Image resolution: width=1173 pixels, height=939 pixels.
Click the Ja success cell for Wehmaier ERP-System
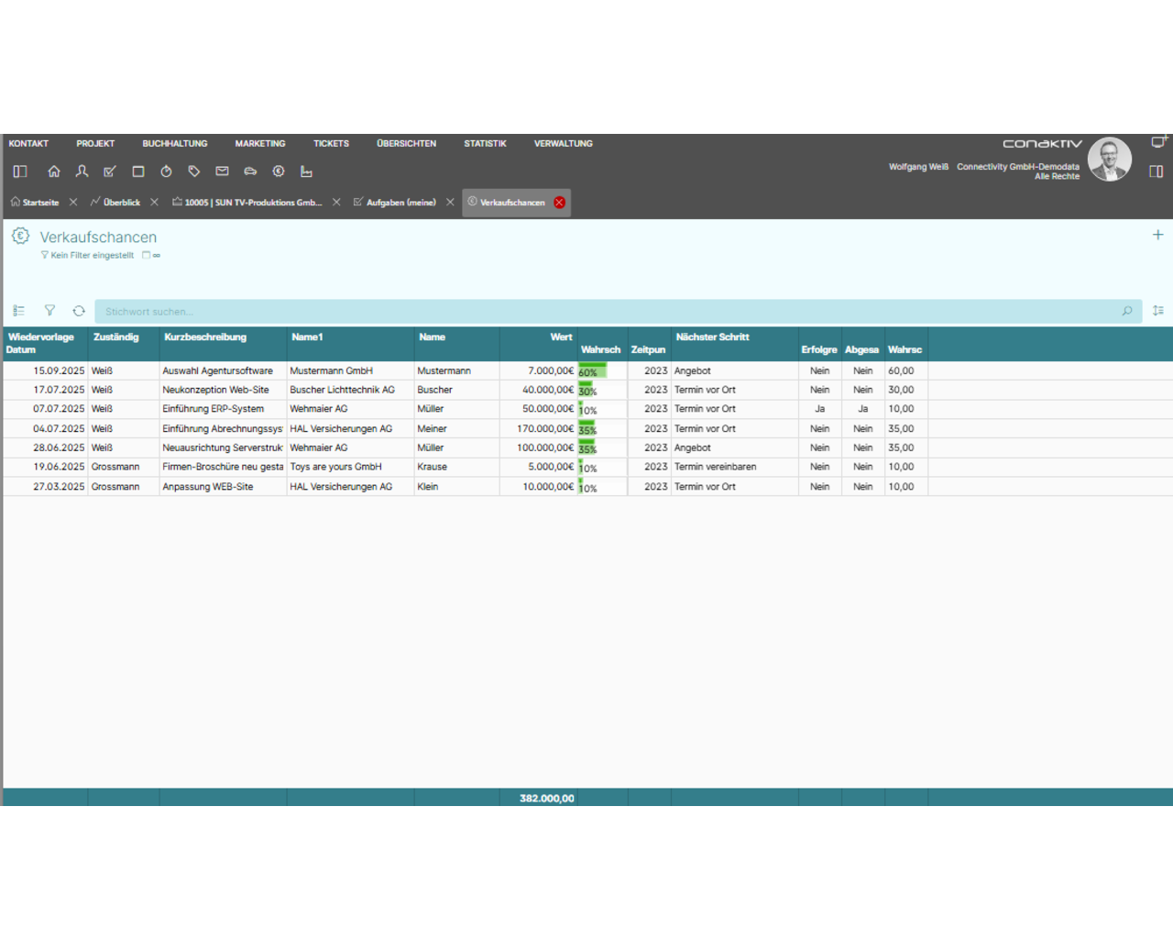pyautogui.click(x=819, y=409)
